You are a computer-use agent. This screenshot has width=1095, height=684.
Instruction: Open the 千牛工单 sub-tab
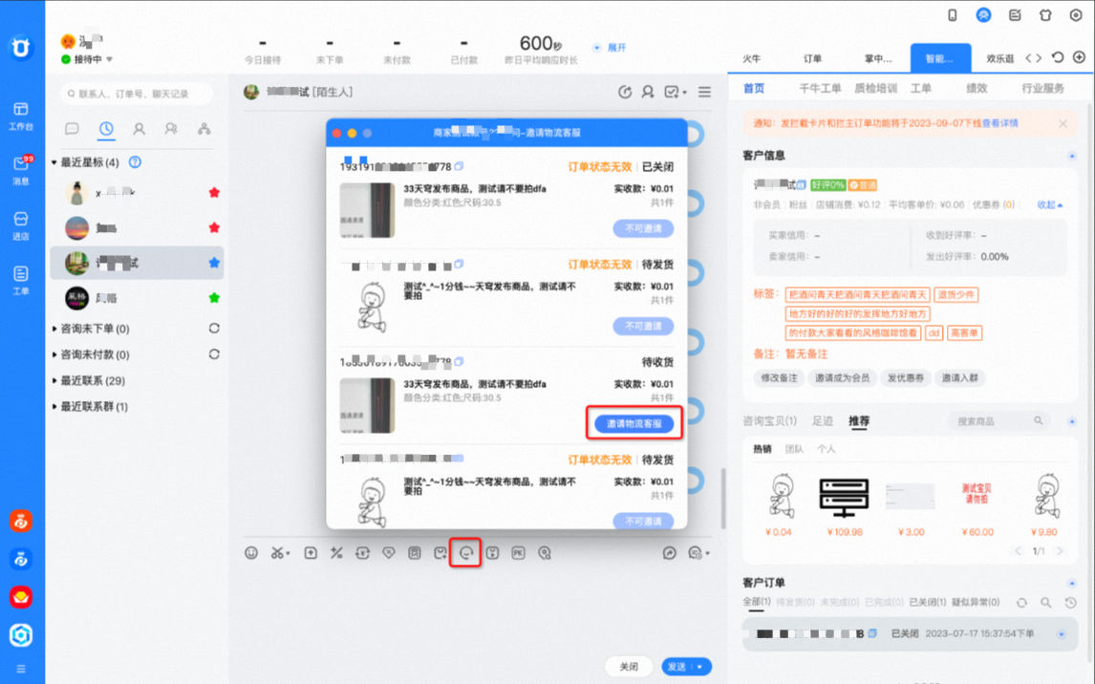(x=820, y=89)
